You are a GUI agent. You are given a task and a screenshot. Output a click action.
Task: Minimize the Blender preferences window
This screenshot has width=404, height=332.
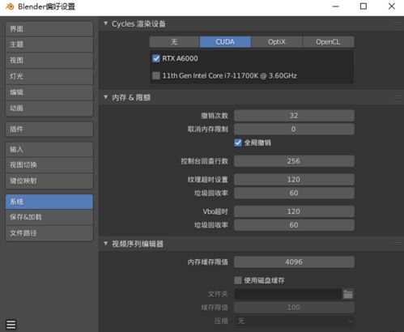pos(336,6)
